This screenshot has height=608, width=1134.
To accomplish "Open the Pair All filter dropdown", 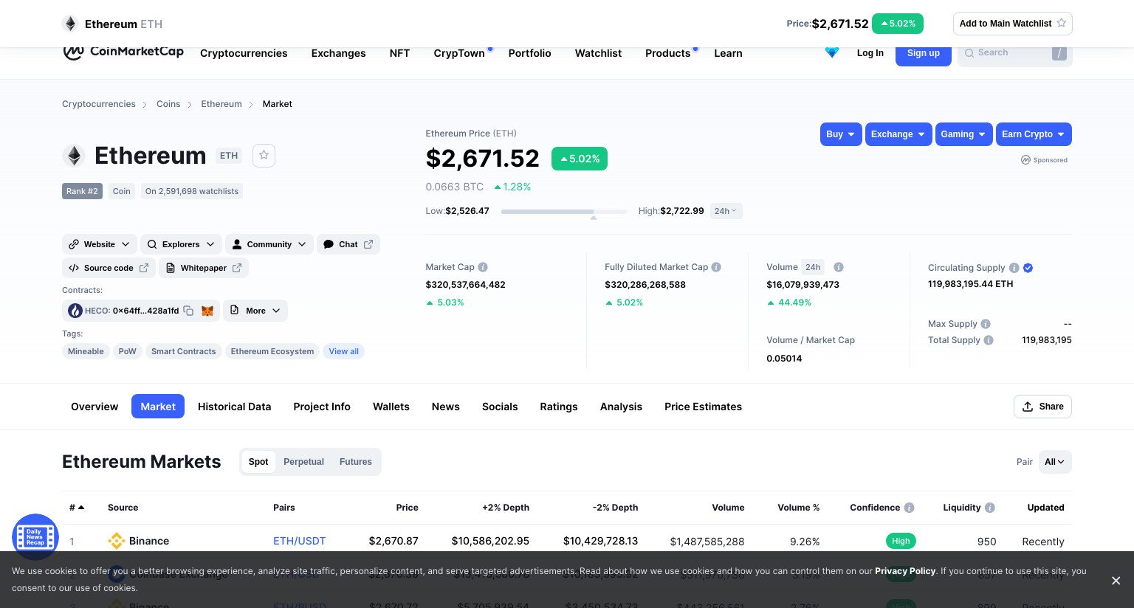I will coord(1055,462).
